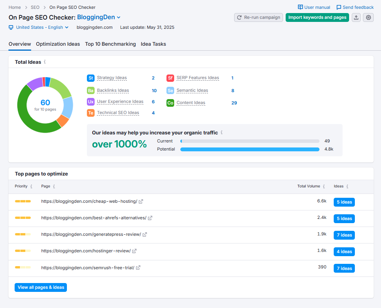
Task: Switch to the Optimization Ideas tab
Action: [x=58, y=44]
